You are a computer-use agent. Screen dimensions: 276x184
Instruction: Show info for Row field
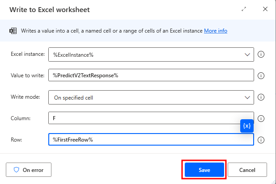coord(261,140)
